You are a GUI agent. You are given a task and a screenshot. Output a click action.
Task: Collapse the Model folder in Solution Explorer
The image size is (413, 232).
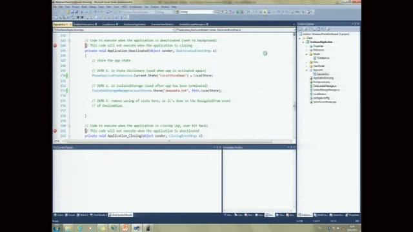[x=307, y=54]
